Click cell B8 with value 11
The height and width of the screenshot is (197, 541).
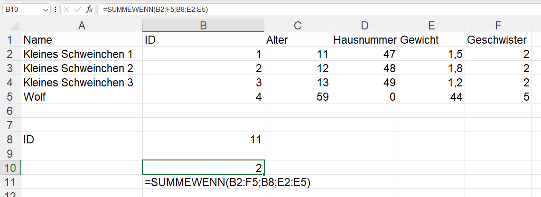pyautogui.click(x=203, y=140)
